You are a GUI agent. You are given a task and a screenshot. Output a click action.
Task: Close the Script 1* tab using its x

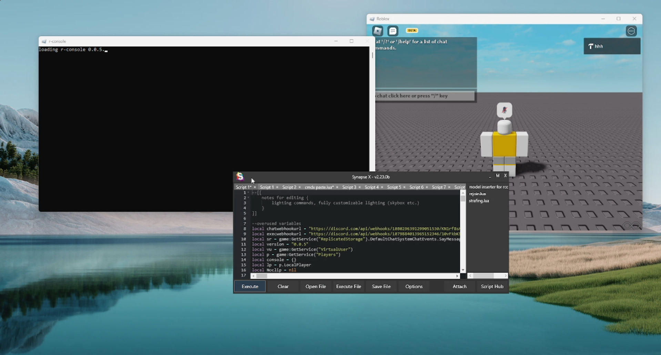click(x=255, y=187)
